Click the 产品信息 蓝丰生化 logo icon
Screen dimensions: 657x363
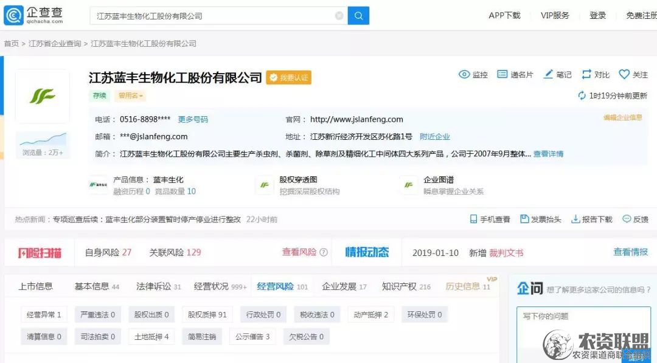click(99, 185)
